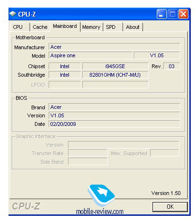Click the Chipset vendor field 'Intel'
The height and width of the screenshot is (221, 195).
coord(65,66)
